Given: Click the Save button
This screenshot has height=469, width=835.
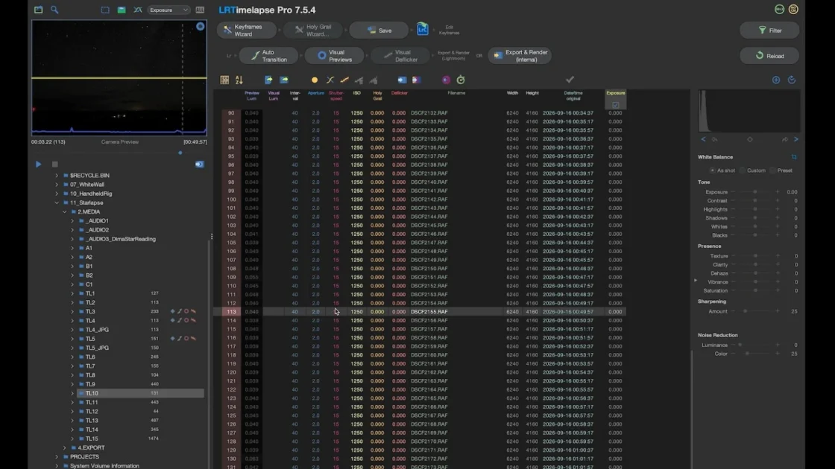Looking at the screenshot, I should 379,31.
